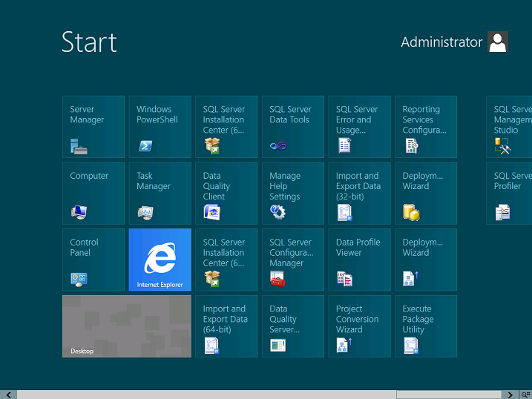Launch SQL Server Management Studio tile
Viewport: 532px width, 399px height.
pyautogui.click(x=509, y=126)
